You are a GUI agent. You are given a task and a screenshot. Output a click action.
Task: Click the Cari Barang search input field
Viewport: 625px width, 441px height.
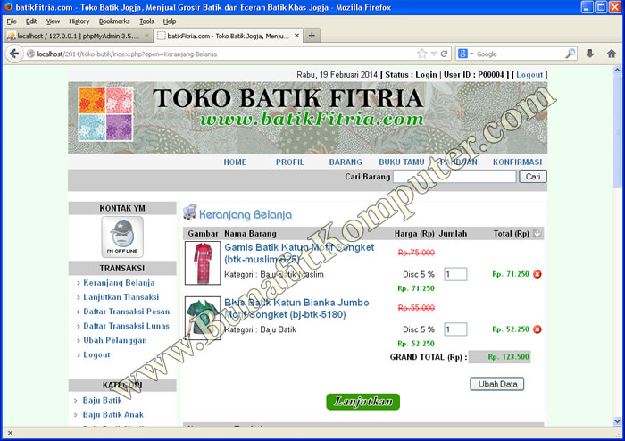(454, 177)
